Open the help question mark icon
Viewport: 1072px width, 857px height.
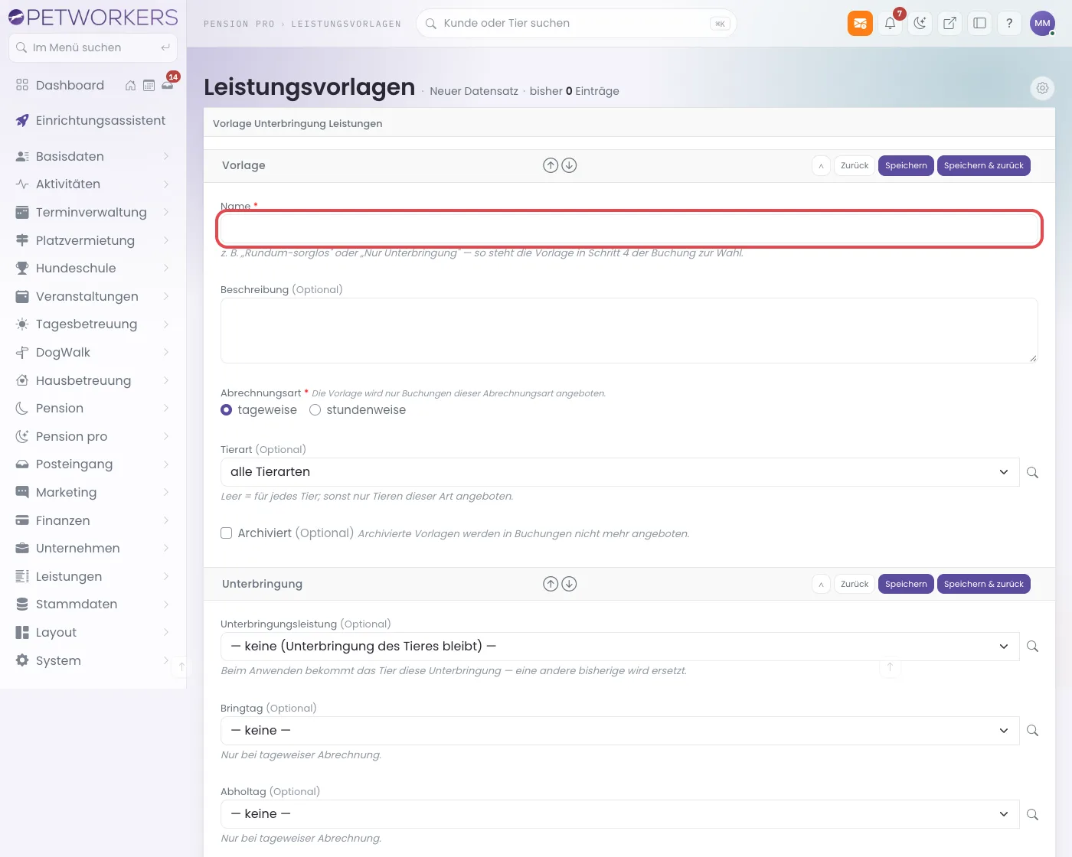click(x=1009, y=23)
